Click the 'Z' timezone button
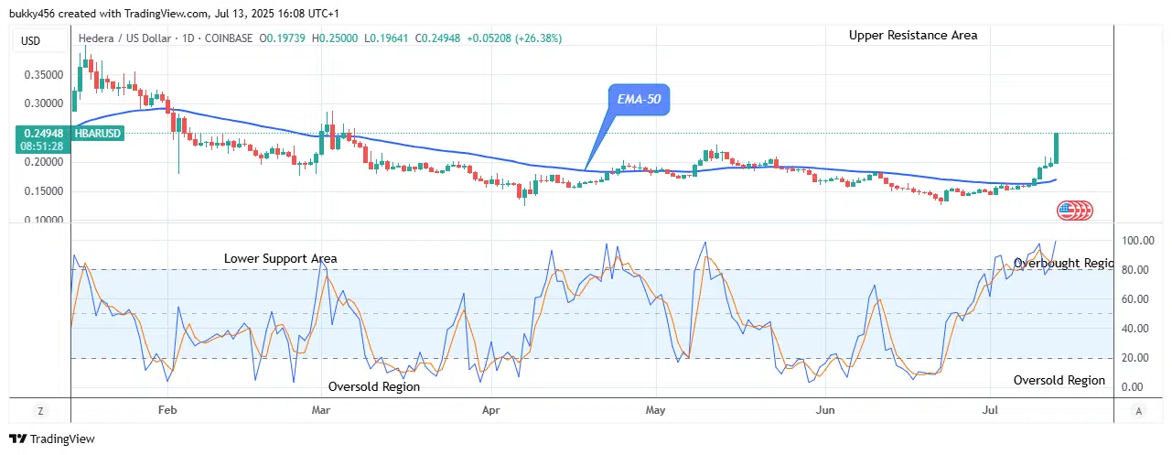1172x455 pixels. click(x=40, y=411)
